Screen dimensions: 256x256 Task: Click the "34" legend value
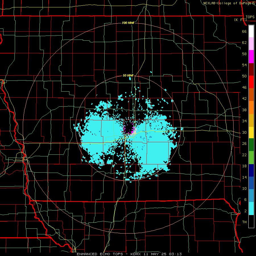pyautogui.click(x=244, y=121)
